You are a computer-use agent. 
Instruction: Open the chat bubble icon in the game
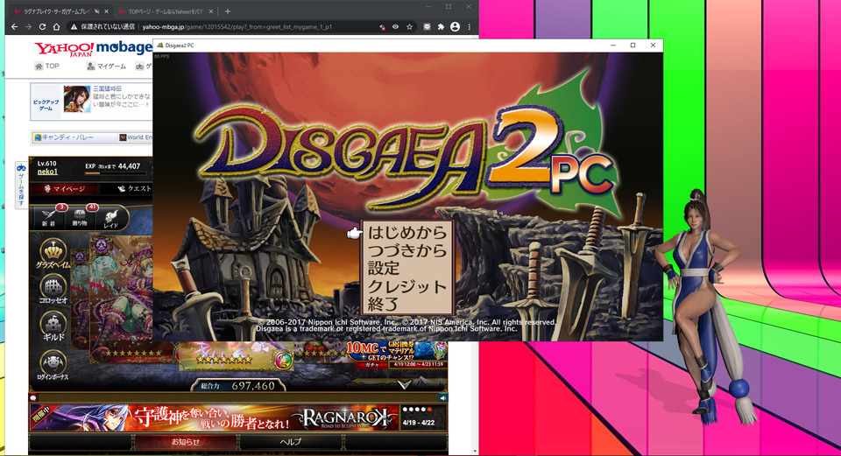pos(33,397)
